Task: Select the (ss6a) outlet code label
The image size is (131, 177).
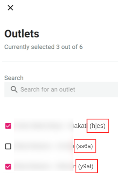Action: tap(85, 146)
